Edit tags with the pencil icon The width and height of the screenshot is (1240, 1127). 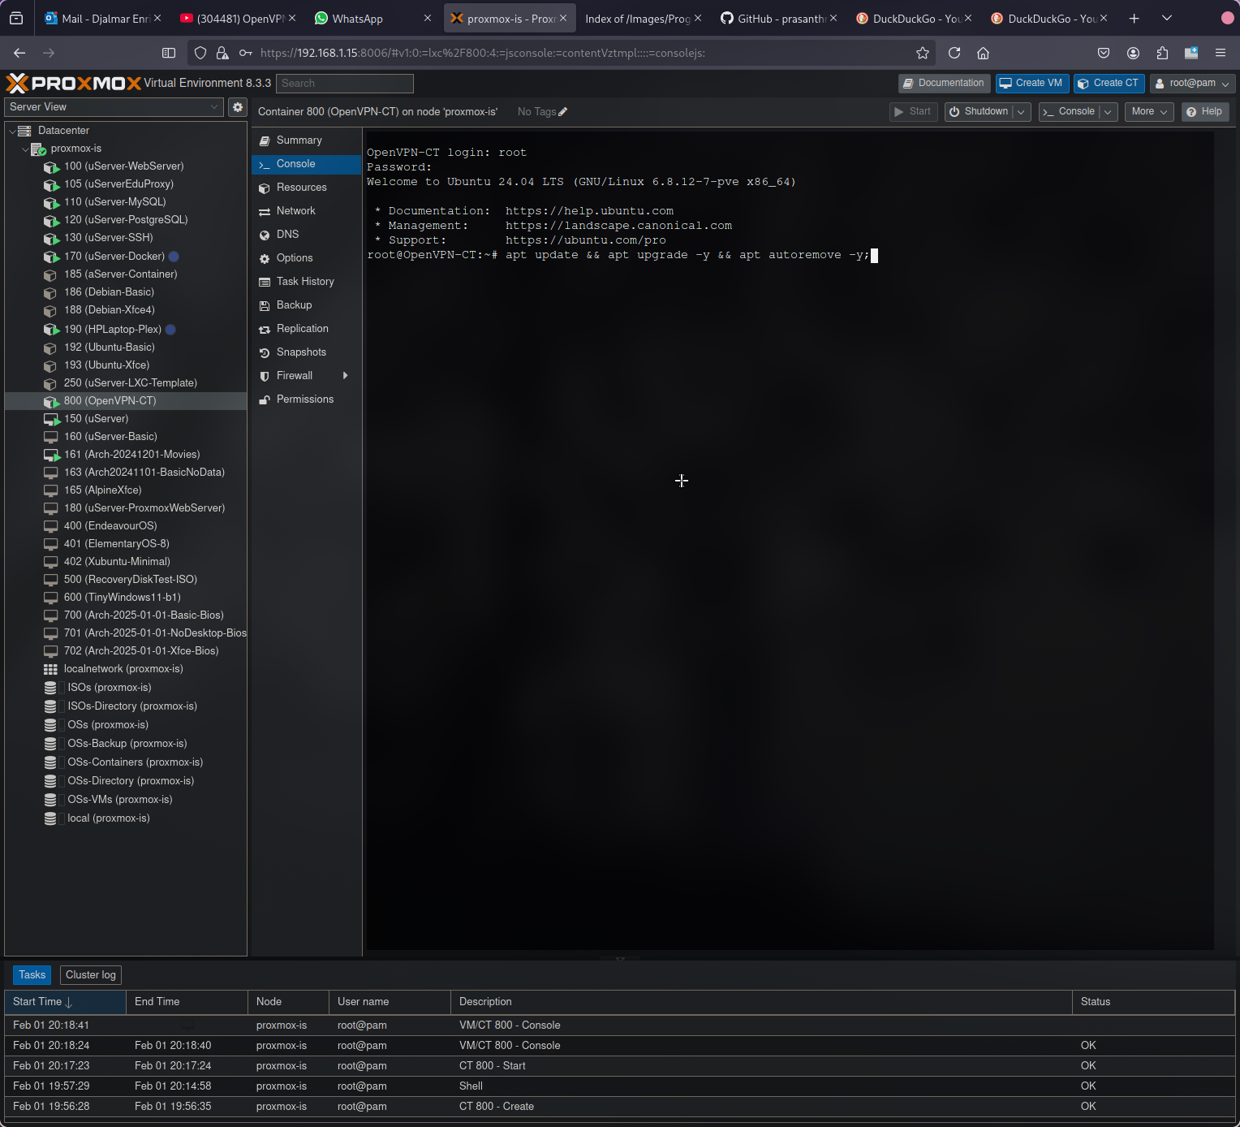[x=563, y=112]
